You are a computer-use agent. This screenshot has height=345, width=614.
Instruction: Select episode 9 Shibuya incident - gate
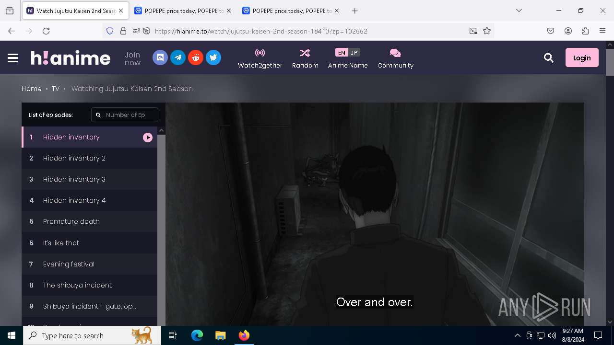89,306
